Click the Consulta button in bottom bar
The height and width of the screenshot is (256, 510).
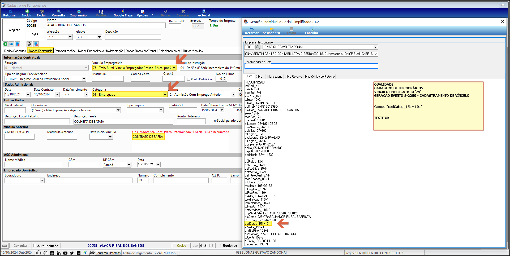20,246
